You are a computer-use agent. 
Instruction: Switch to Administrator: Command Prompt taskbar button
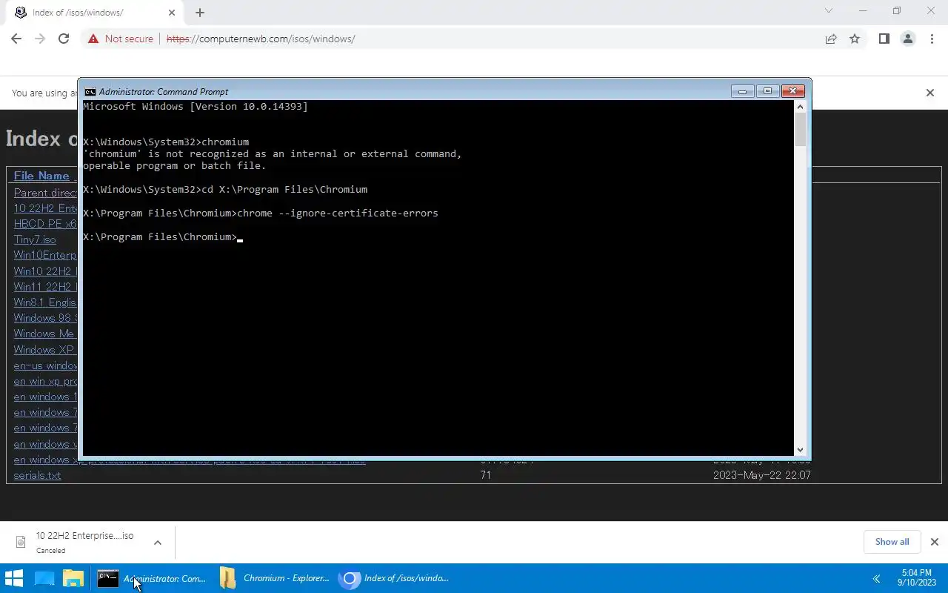click(x=153, y=578)
